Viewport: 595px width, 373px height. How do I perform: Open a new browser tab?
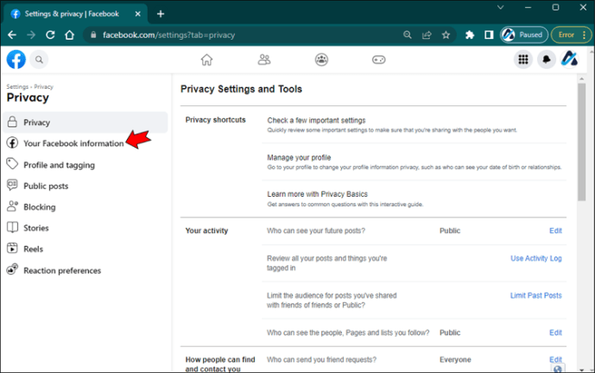[161, 14]
